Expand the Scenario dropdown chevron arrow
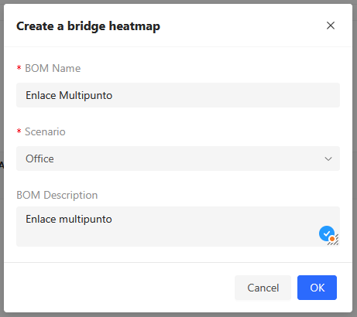Screen dimensions: 357x317 coord(328,158)
